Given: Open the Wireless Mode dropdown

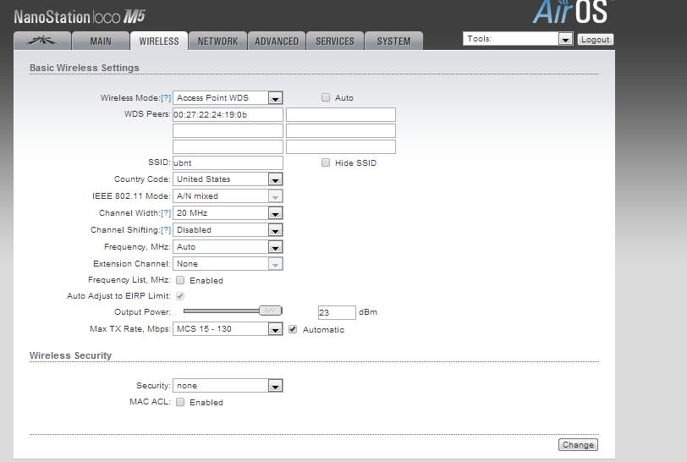Looking at the screenshot, I should coord(228,98).
